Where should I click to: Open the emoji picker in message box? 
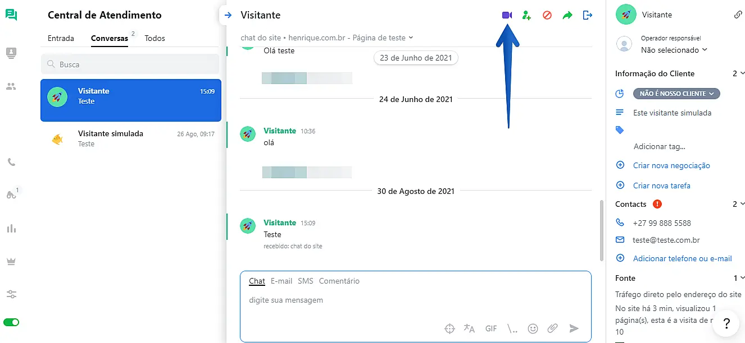pyautogui.click(x=533, y=328)
